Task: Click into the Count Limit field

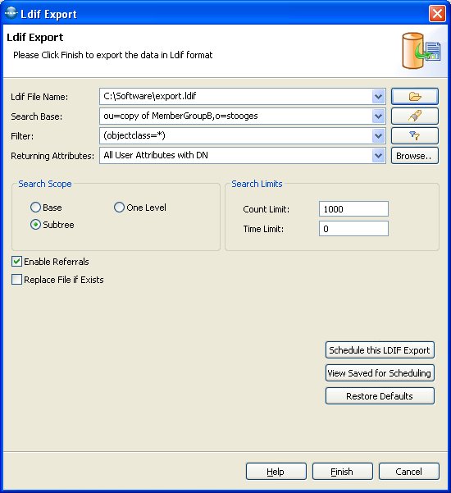Action: (353, 209)
